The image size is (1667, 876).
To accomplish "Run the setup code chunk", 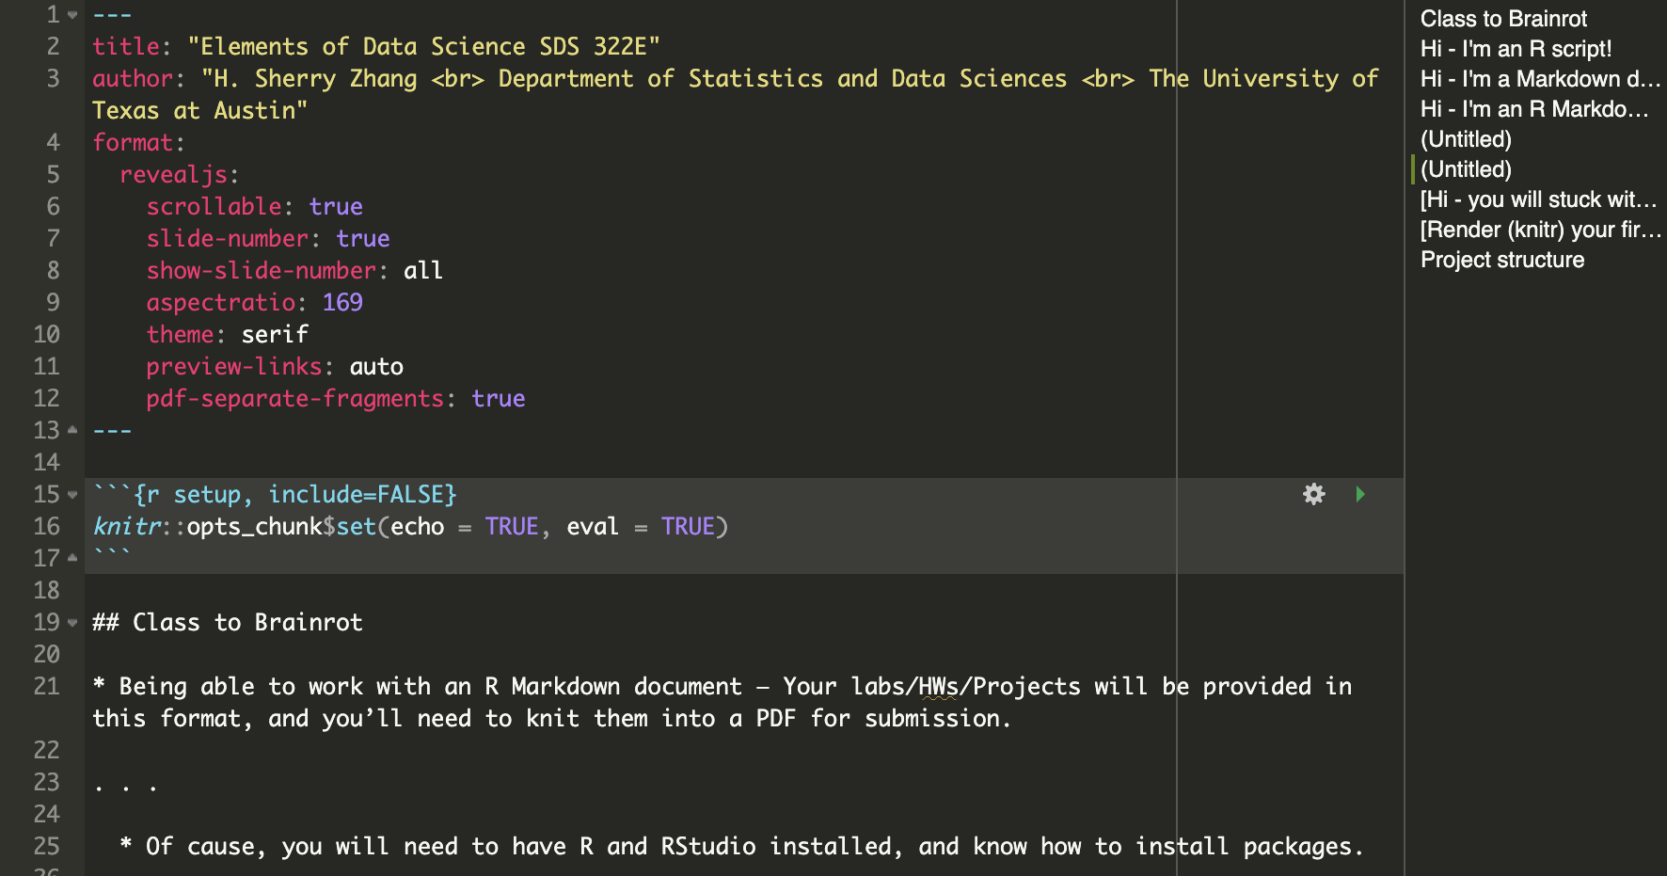I will (1359, 494).
